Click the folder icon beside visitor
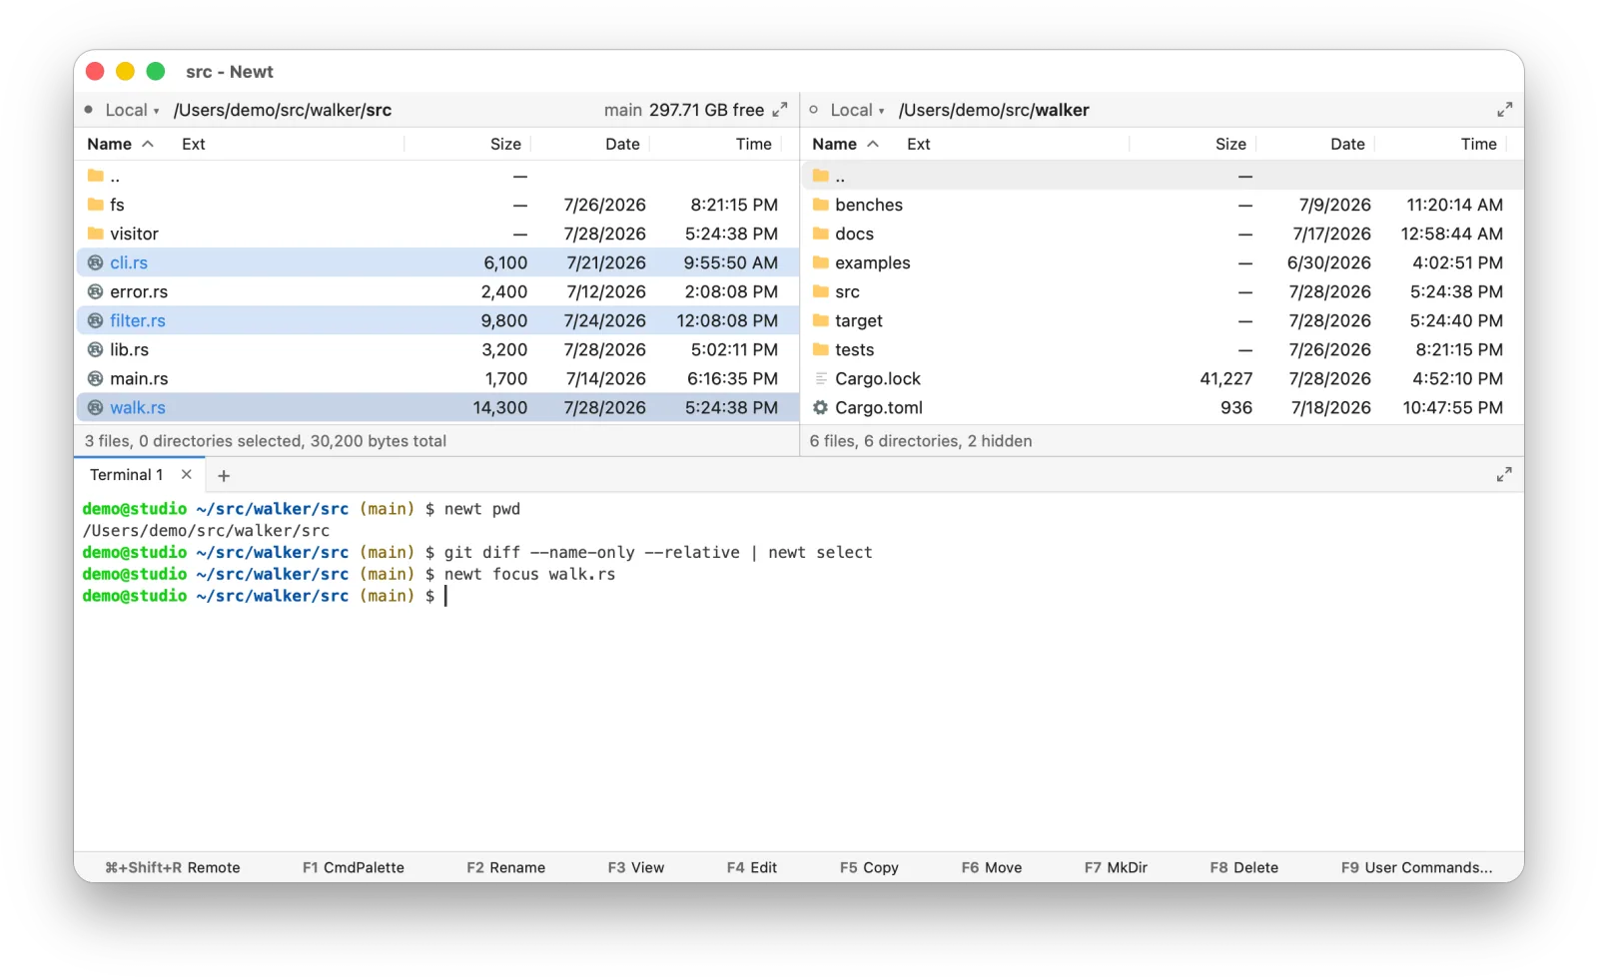Image resolution: width=1598 pixels, height=980 pixels. click(x=95, y=234)
